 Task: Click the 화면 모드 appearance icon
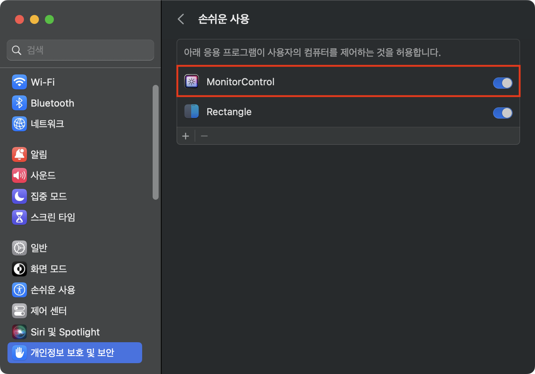pos(19,269)
